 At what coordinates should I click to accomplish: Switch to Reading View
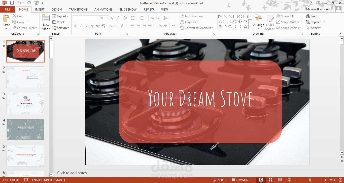[280, 180]
